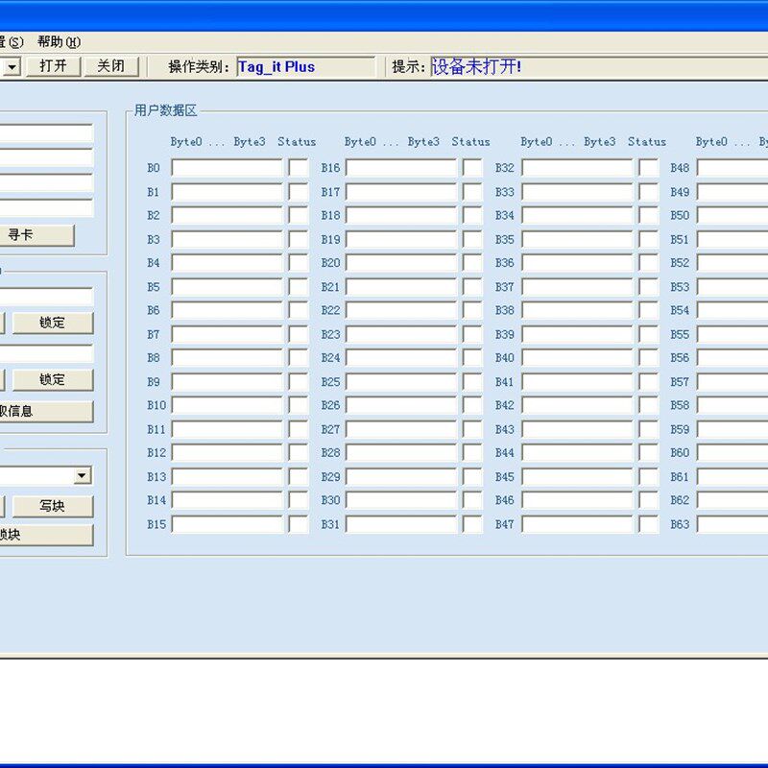Click the B45 status box
Viewport: 768px width, 768px height.
649,477
